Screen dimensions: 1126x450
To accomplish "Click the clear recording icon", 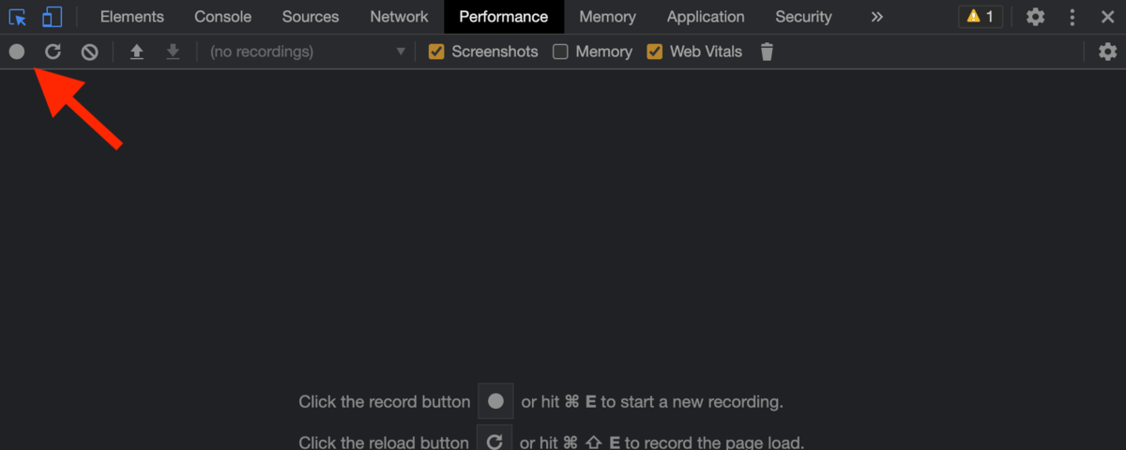I will coord(89,52).
